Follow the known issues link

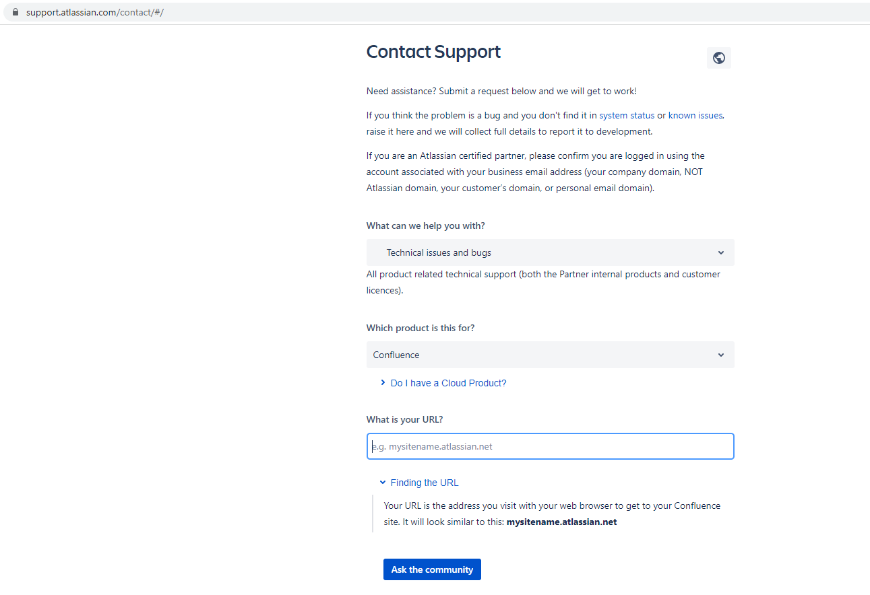[695, 115]
